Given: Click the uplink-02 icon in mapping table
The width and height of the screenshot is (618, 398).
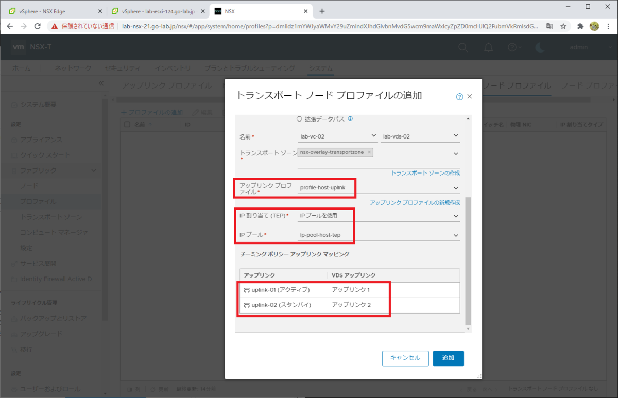Looking at the screenshot, I should click(x=247, y=305).
